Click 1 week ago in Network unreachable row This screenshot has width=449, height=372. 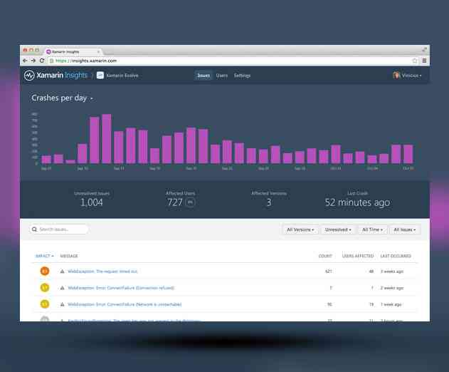[391, 304]
